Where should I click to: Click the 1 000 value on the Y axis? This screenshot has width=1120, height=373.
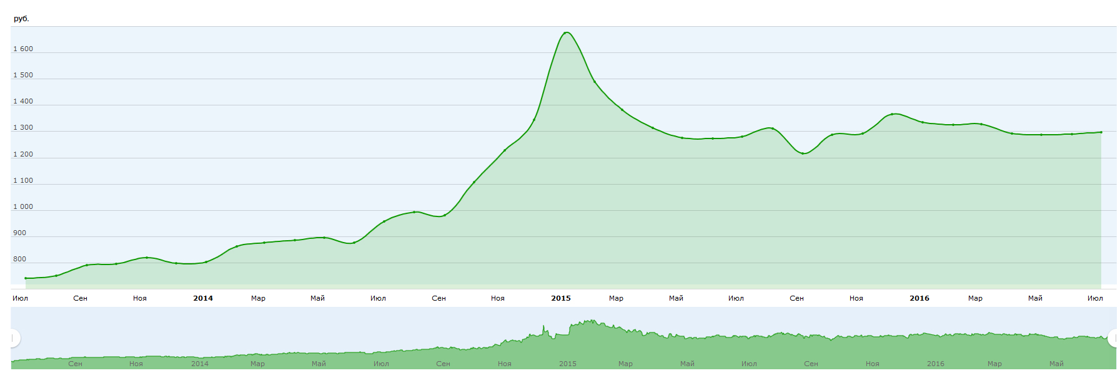pyautogui.click(x=23, y=206)
